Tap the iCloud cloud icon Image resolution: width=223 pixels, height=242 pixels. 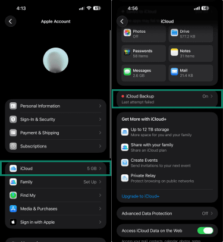click(13, 168)
